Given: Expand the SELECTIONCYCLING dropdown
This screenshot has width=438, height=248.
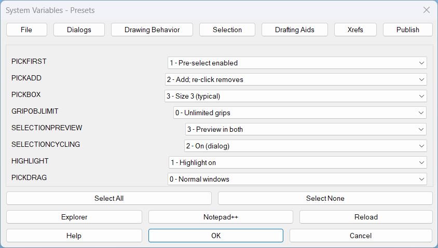Looking at the screenshot, I should (x=306, y=146).
